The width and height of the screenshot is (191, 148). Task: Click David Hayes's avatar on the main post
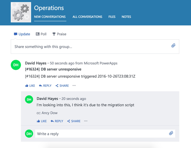coord(16,65)
